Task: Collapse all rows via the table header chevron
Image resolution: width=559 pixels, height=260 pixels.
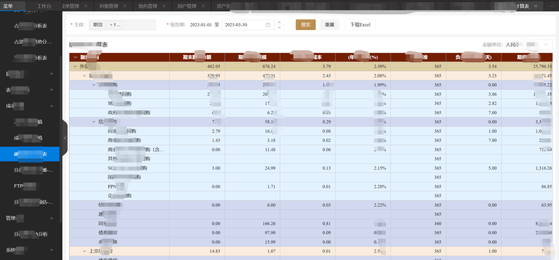Action: [75, 57]
